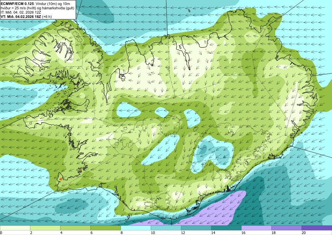Click the "IT: Mið. 04. 02. 2026 12Z" line
Viewport: 332px width, 235px height.
(21, 12)
